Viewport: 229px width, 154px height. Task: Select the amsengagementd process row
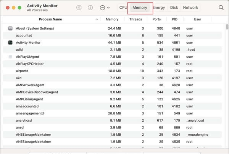point(114,113)
